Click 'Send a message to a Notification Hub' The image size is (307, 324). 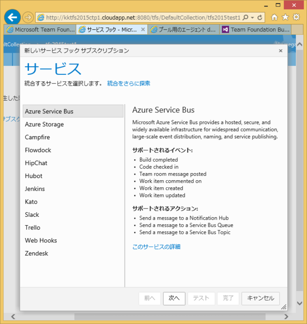coord(184,218)
